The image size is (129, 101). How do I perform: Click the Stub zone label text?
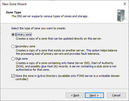click(x=21, y=59)
